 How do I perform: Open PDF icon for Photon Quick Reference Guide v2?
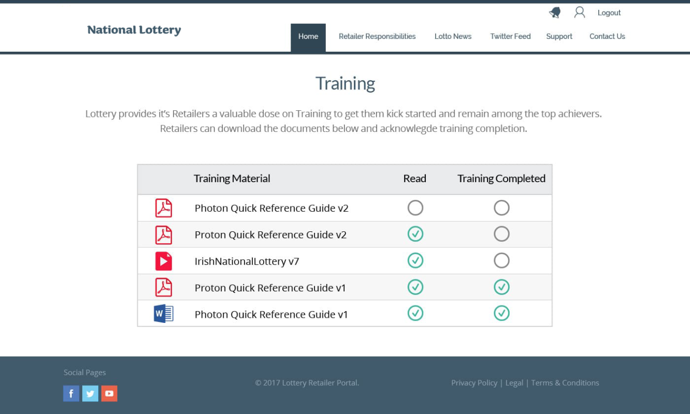(x=164, y=208)
